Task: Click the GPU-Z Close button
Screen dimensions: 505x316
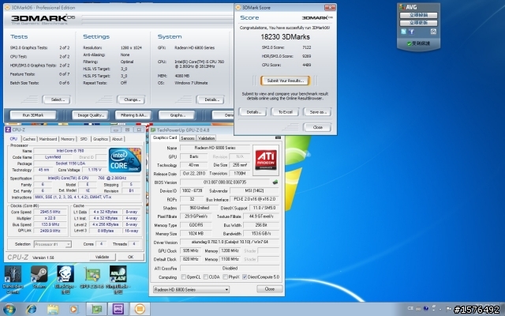Action: click(x=270, y=289)
